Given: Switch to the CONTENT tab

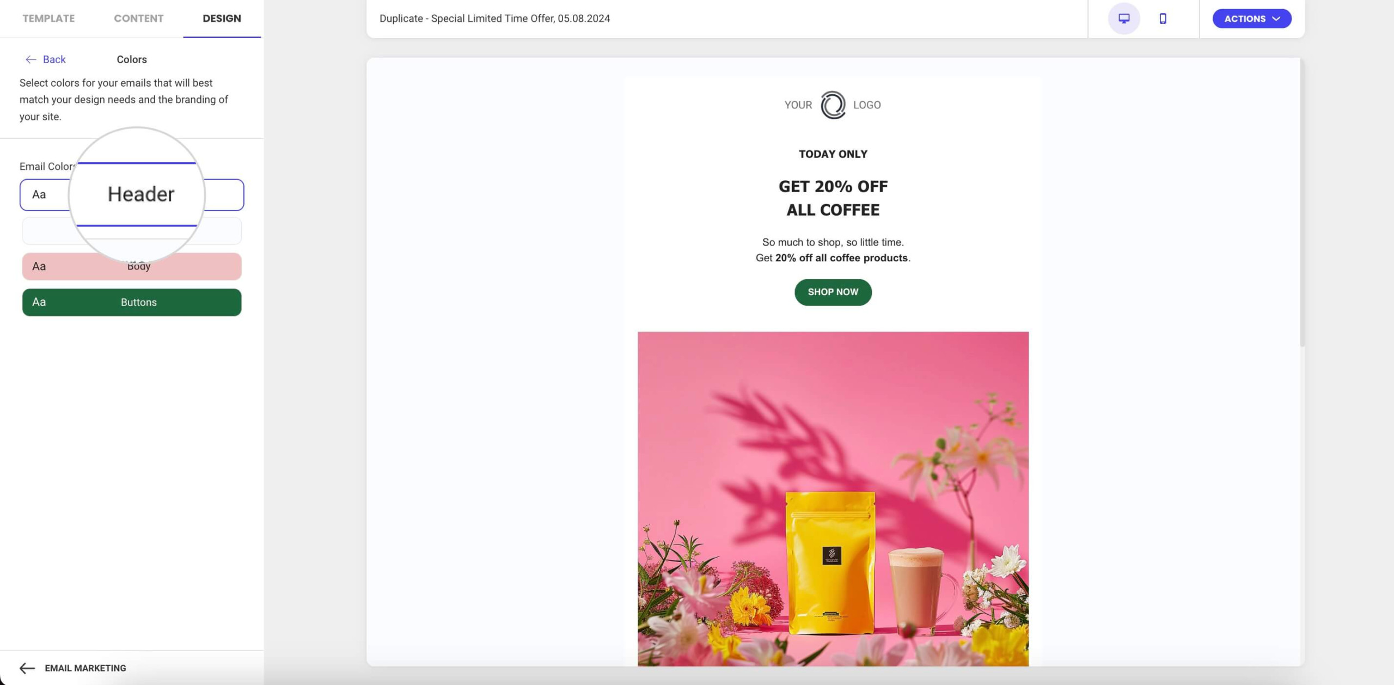Looking at the screenshot, I should pos(139,18).
